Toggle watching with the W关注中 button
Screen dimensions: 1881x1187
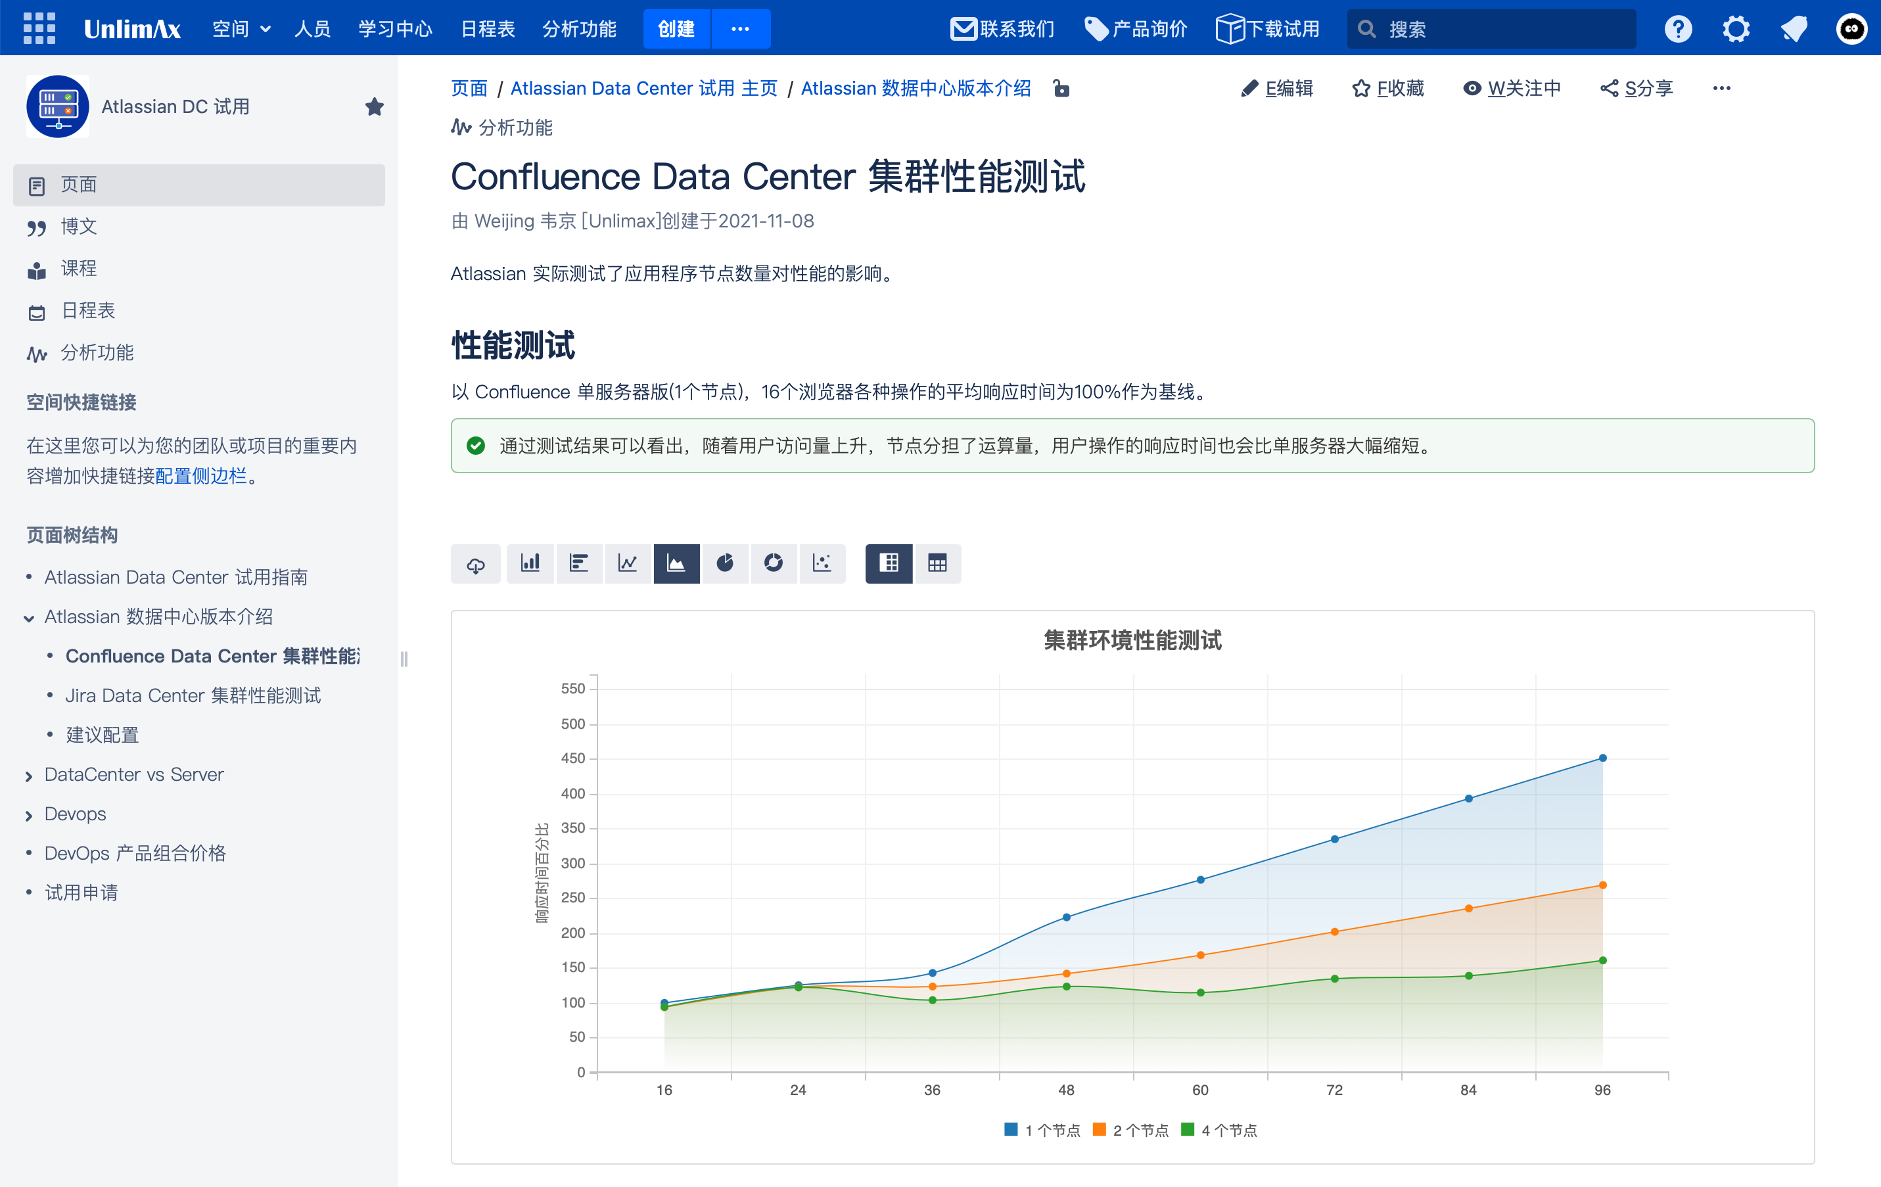coord(1512,88)
